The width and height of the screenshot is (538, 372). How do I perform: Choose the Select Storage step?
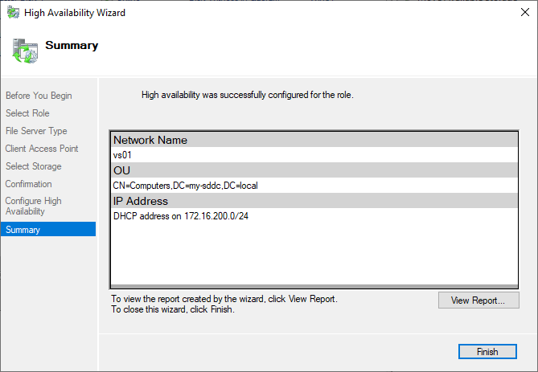33,166
